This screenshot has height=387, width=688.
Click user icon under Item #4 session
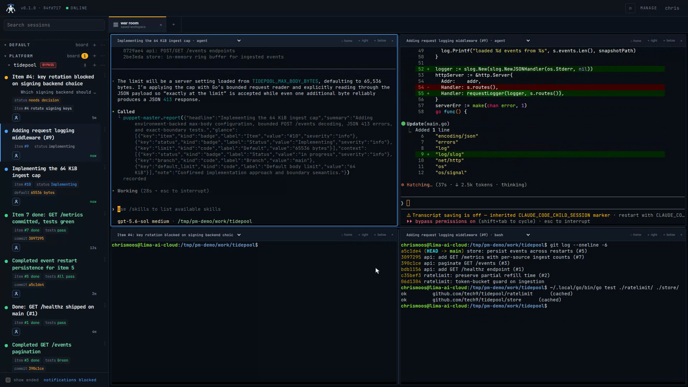[16, 118]
